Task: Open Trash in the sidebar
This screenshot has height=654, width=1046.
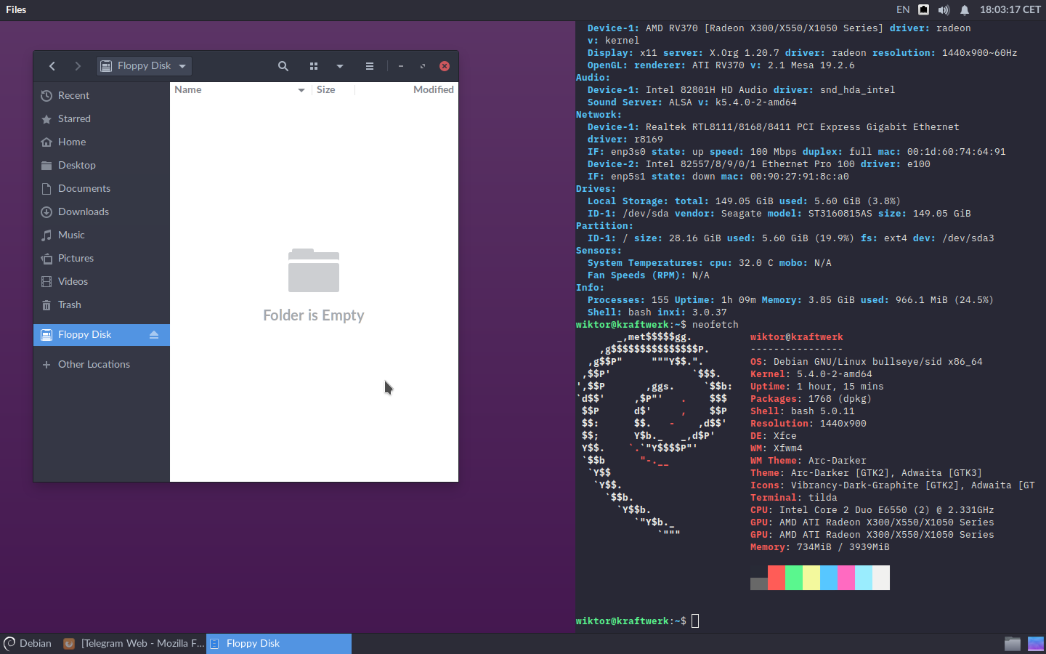Action: click(x=101, y=304)
